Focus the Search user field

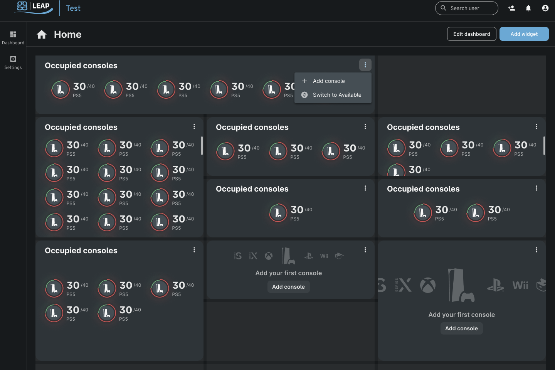coord(471,8)
